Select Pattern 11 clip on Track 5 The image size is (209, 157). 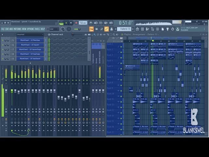[x=133, y=68]
